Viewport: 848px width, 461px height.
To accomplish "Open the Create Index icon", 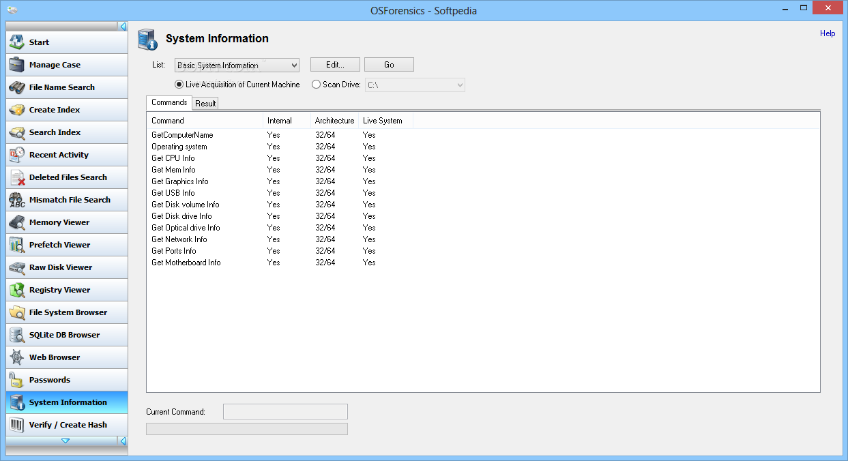I will [17, 110].
